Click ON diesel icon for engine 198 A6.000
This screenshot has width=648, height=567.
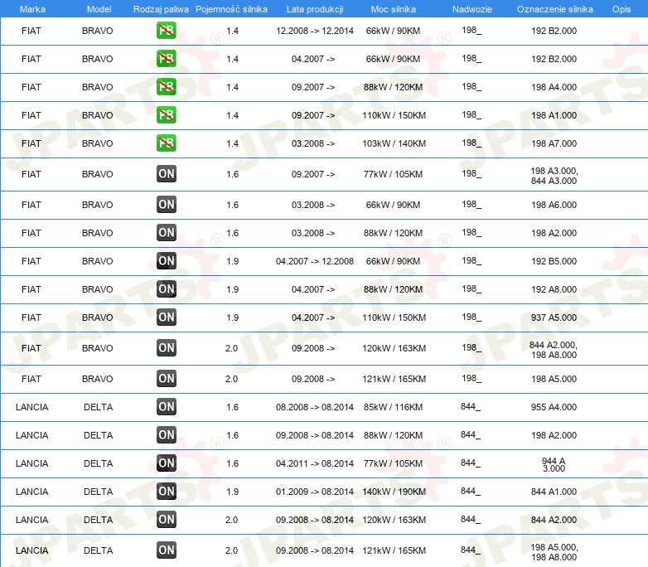(x=166, y=204)
